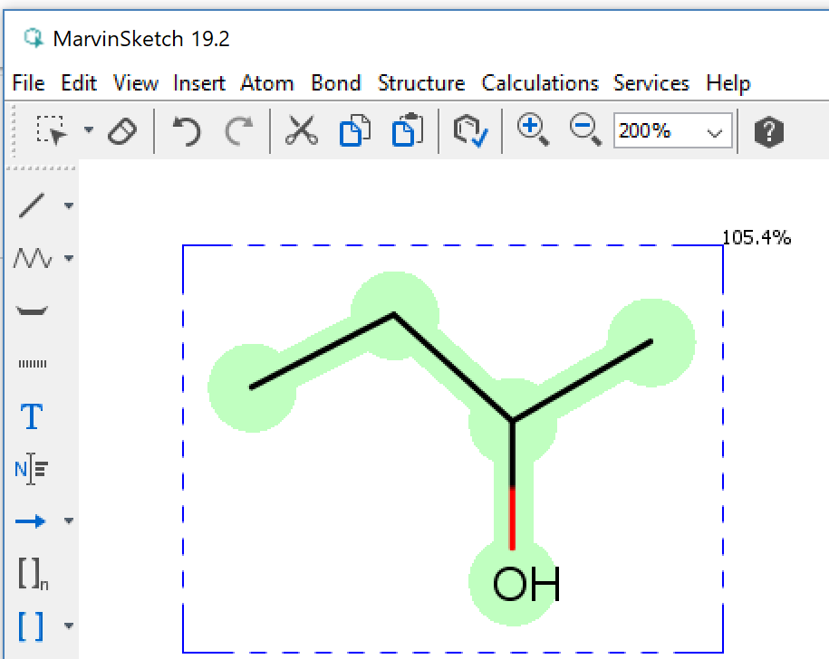Image resolution: width=829 pixels, height=659 pixels.
Task: Zoom out of the canvas
Action: coord(584,131)
